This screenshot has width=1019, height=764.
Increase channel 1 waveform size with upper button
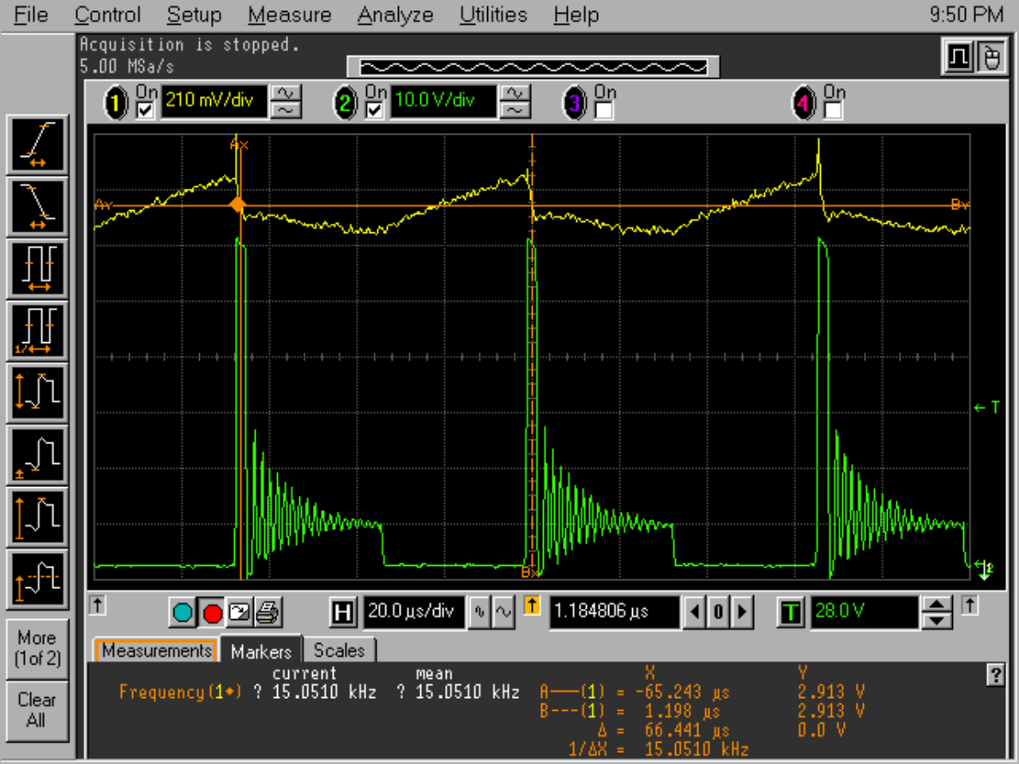286,94
